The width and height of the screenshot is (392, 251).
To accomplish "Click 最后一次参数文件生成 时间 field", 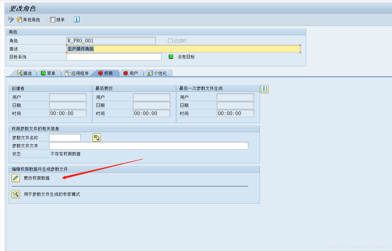I will click(x=235, y=113).
